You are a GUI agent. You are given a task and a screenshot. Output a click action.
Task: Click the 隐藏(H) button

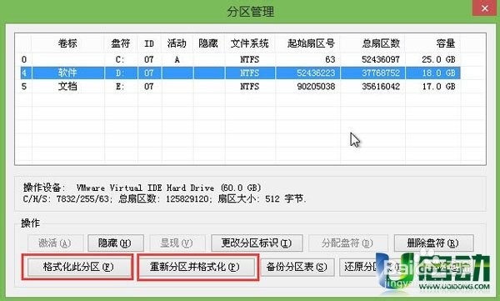coord(116,243)
